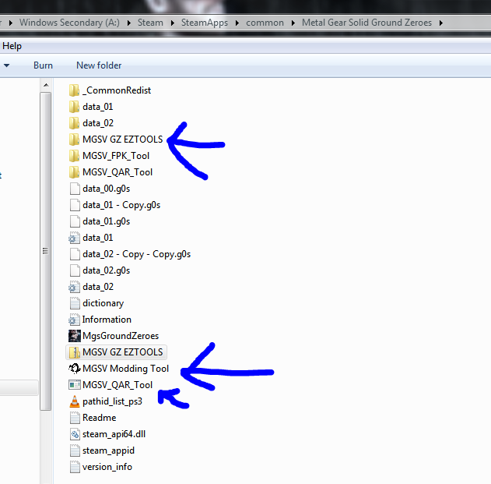This screenshot has width=491, height=484.
Task: Select the data_02 - Copy - Copy.g0s name
Action: tap(136, 254)
